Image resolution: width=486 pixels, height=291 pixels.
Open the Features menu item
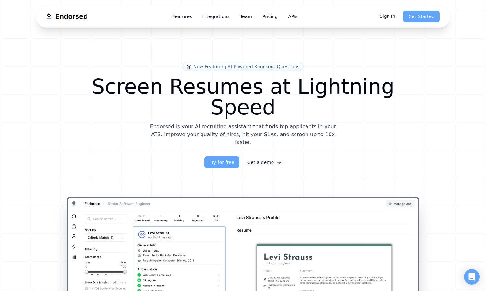point(182,16)
